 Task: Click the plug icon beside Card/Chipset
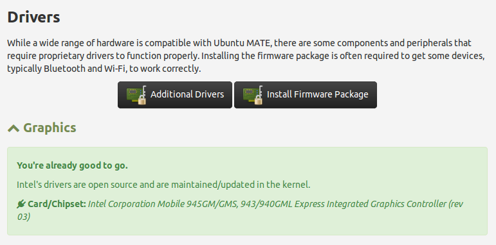tap(21, 204)
